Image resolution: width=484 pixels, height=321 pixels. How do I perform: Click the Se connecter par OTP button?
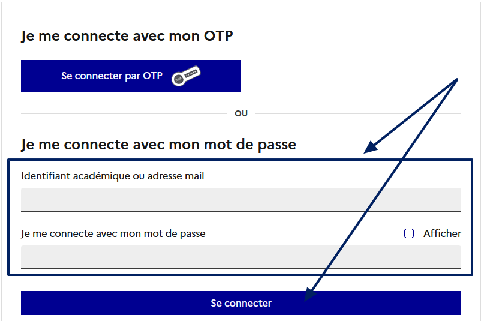tap(131, 76)
